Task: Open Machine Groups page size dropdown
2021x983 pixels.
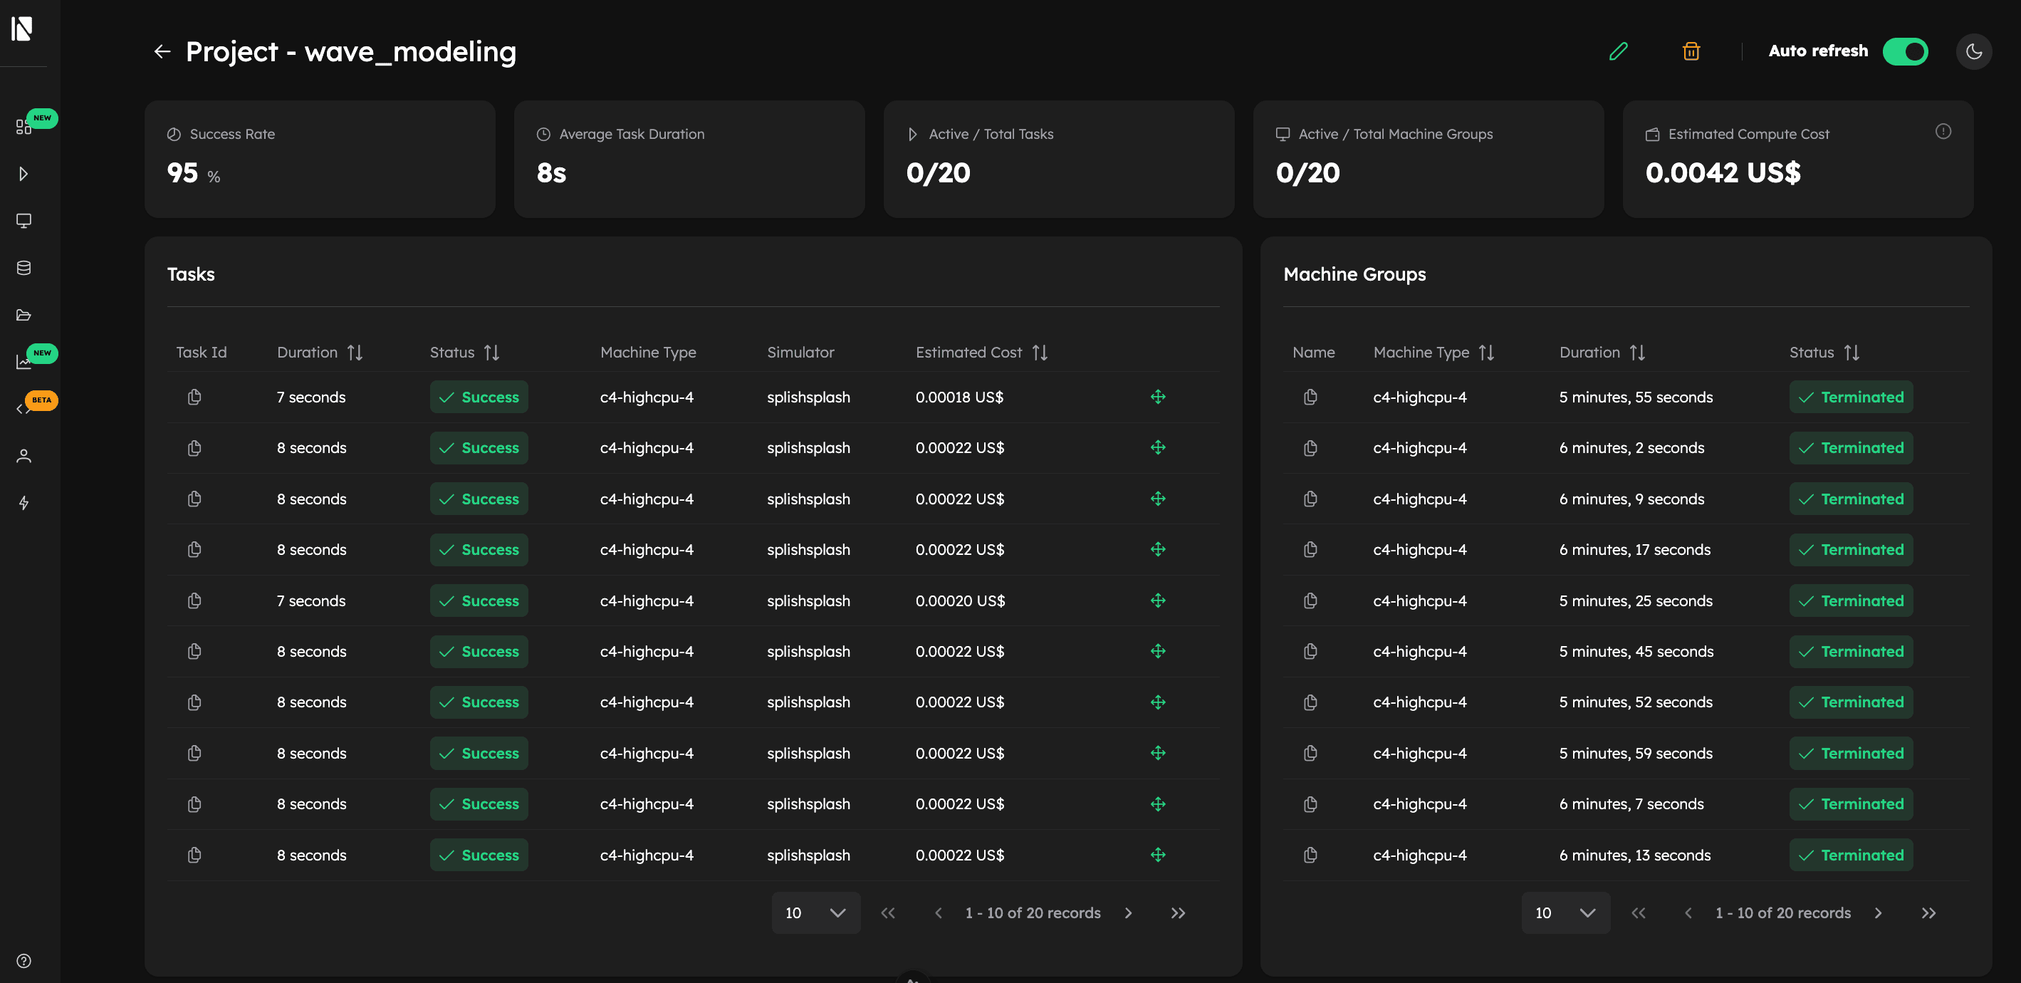Action: coord(1566,912)
